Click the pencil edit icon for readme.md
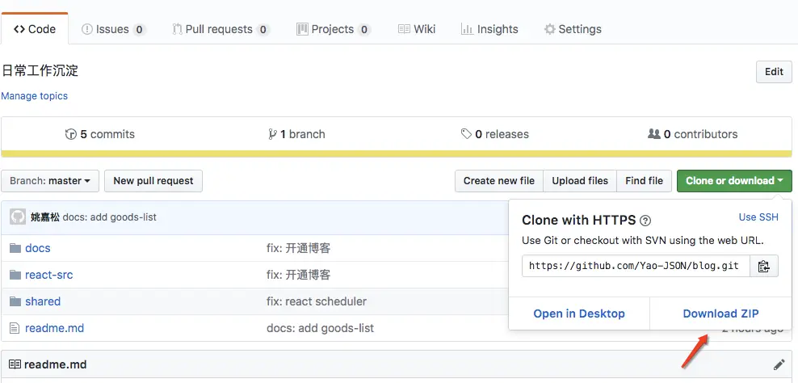 [x=779, y=364]
